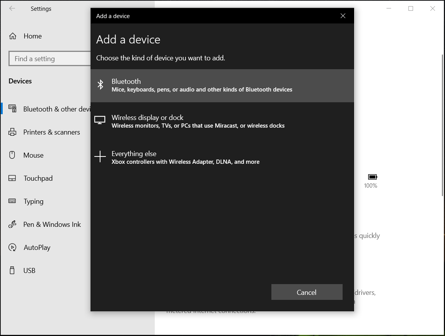Image resolution: width=445 pixels, height=336 pixels.
Task: Choose Everything else device option
Action: (222, 158)
